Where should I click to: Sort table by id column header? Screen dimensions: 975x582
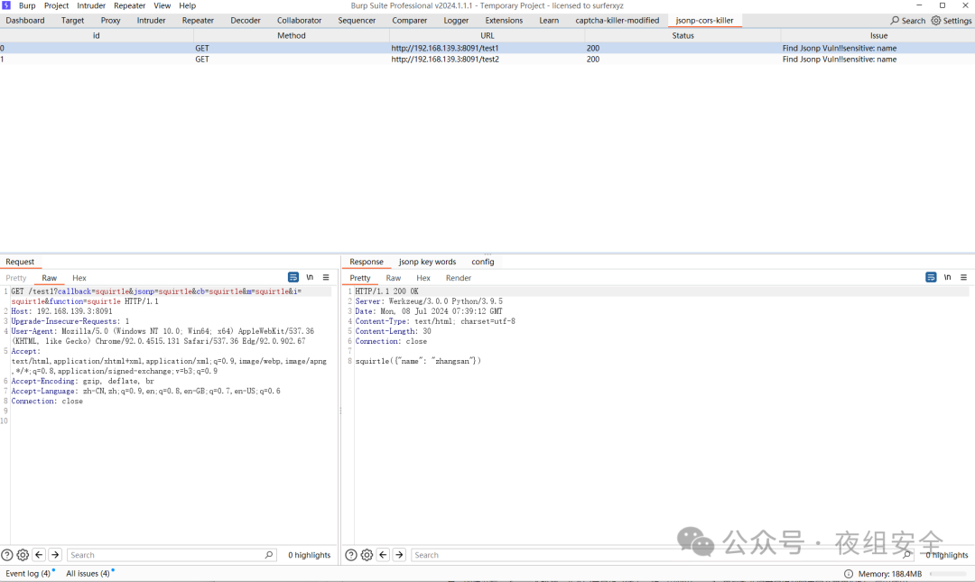pyautogui.click(x=97, y=35)
